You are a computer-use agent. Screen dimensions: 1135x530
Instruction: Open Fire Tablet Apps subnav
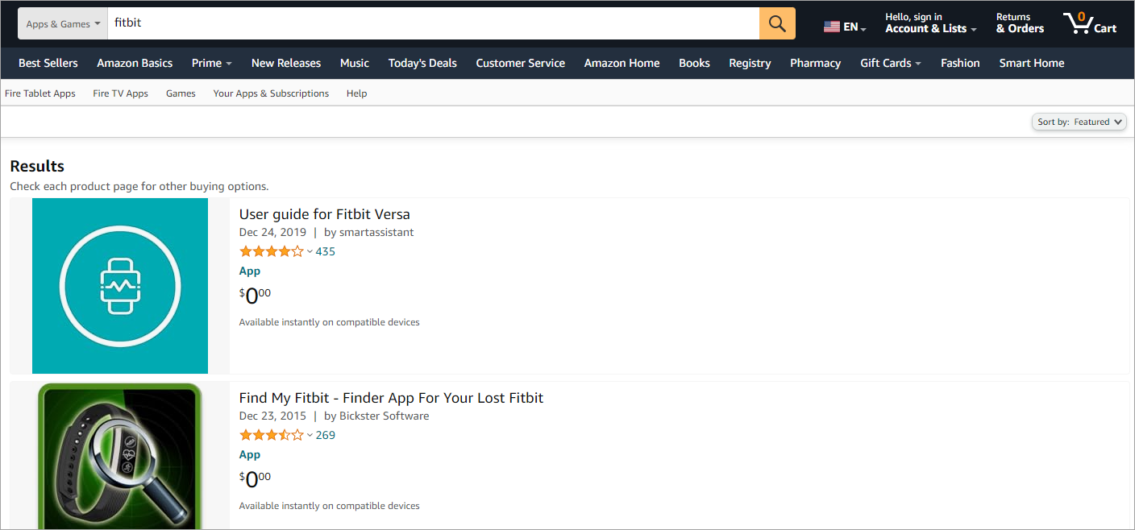40,93
